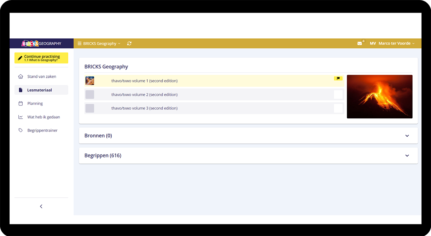This screenshot has width=431, height=236.
Task: Expand the Bronnen (0) section
Action: 407,136
